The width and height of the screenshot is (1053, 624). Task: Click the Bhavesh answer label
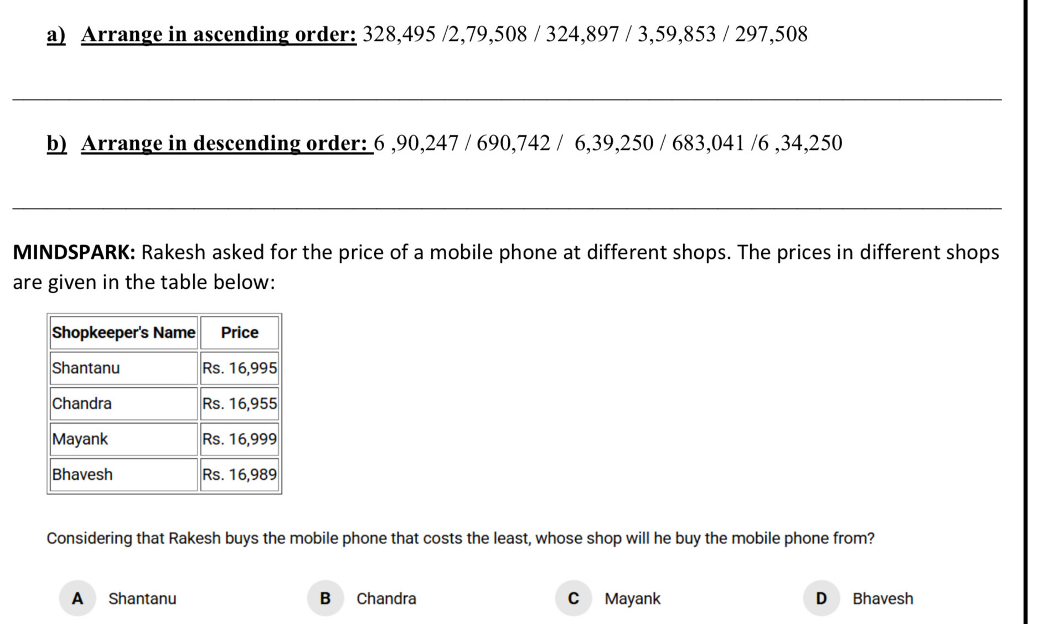(x=883, y=599)
